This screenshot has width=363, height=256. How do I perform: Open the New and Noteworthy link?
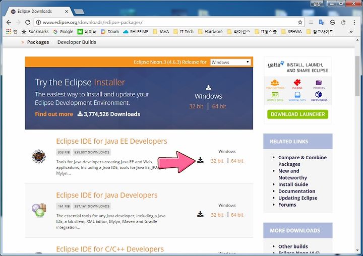point(292,174)
